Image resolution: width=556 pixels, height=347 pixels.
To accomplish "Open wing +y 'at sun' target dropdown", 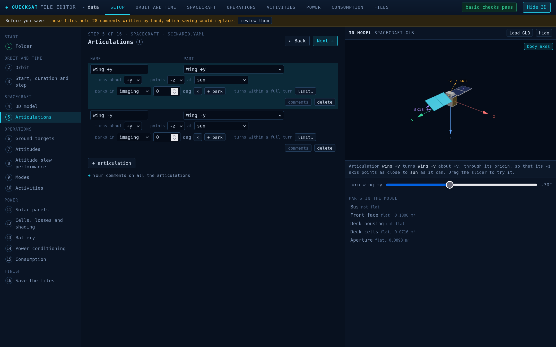I will click(x=221, y=80).
